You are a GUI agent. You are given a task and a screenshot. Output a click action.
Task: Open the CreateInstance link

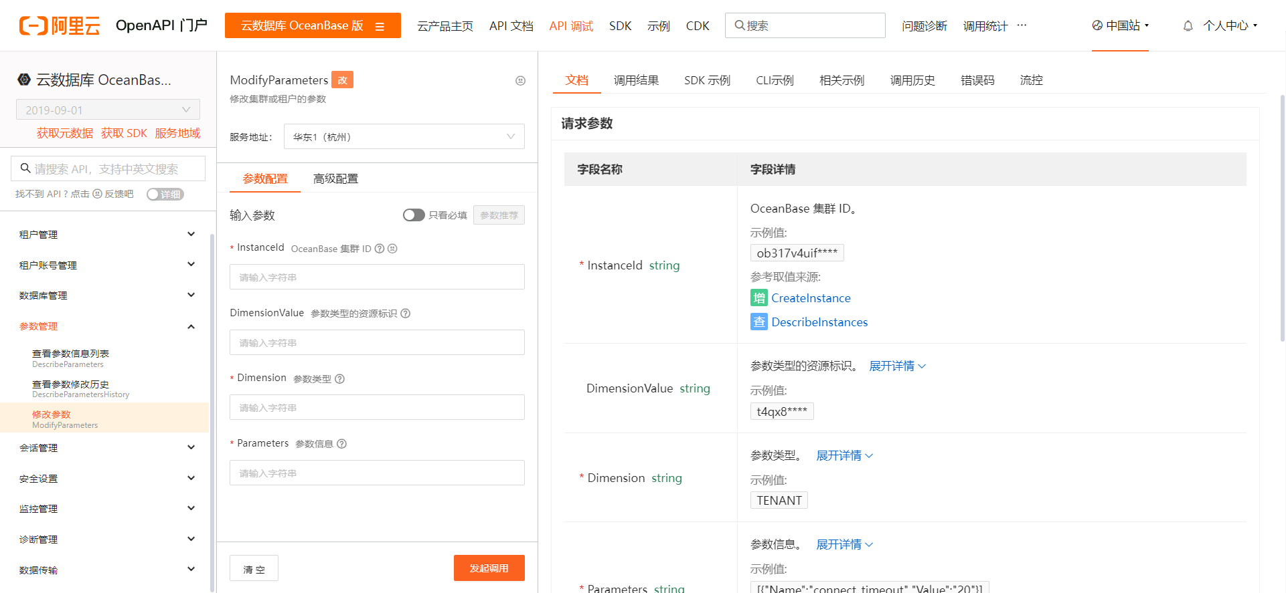[x=811, y=298]
